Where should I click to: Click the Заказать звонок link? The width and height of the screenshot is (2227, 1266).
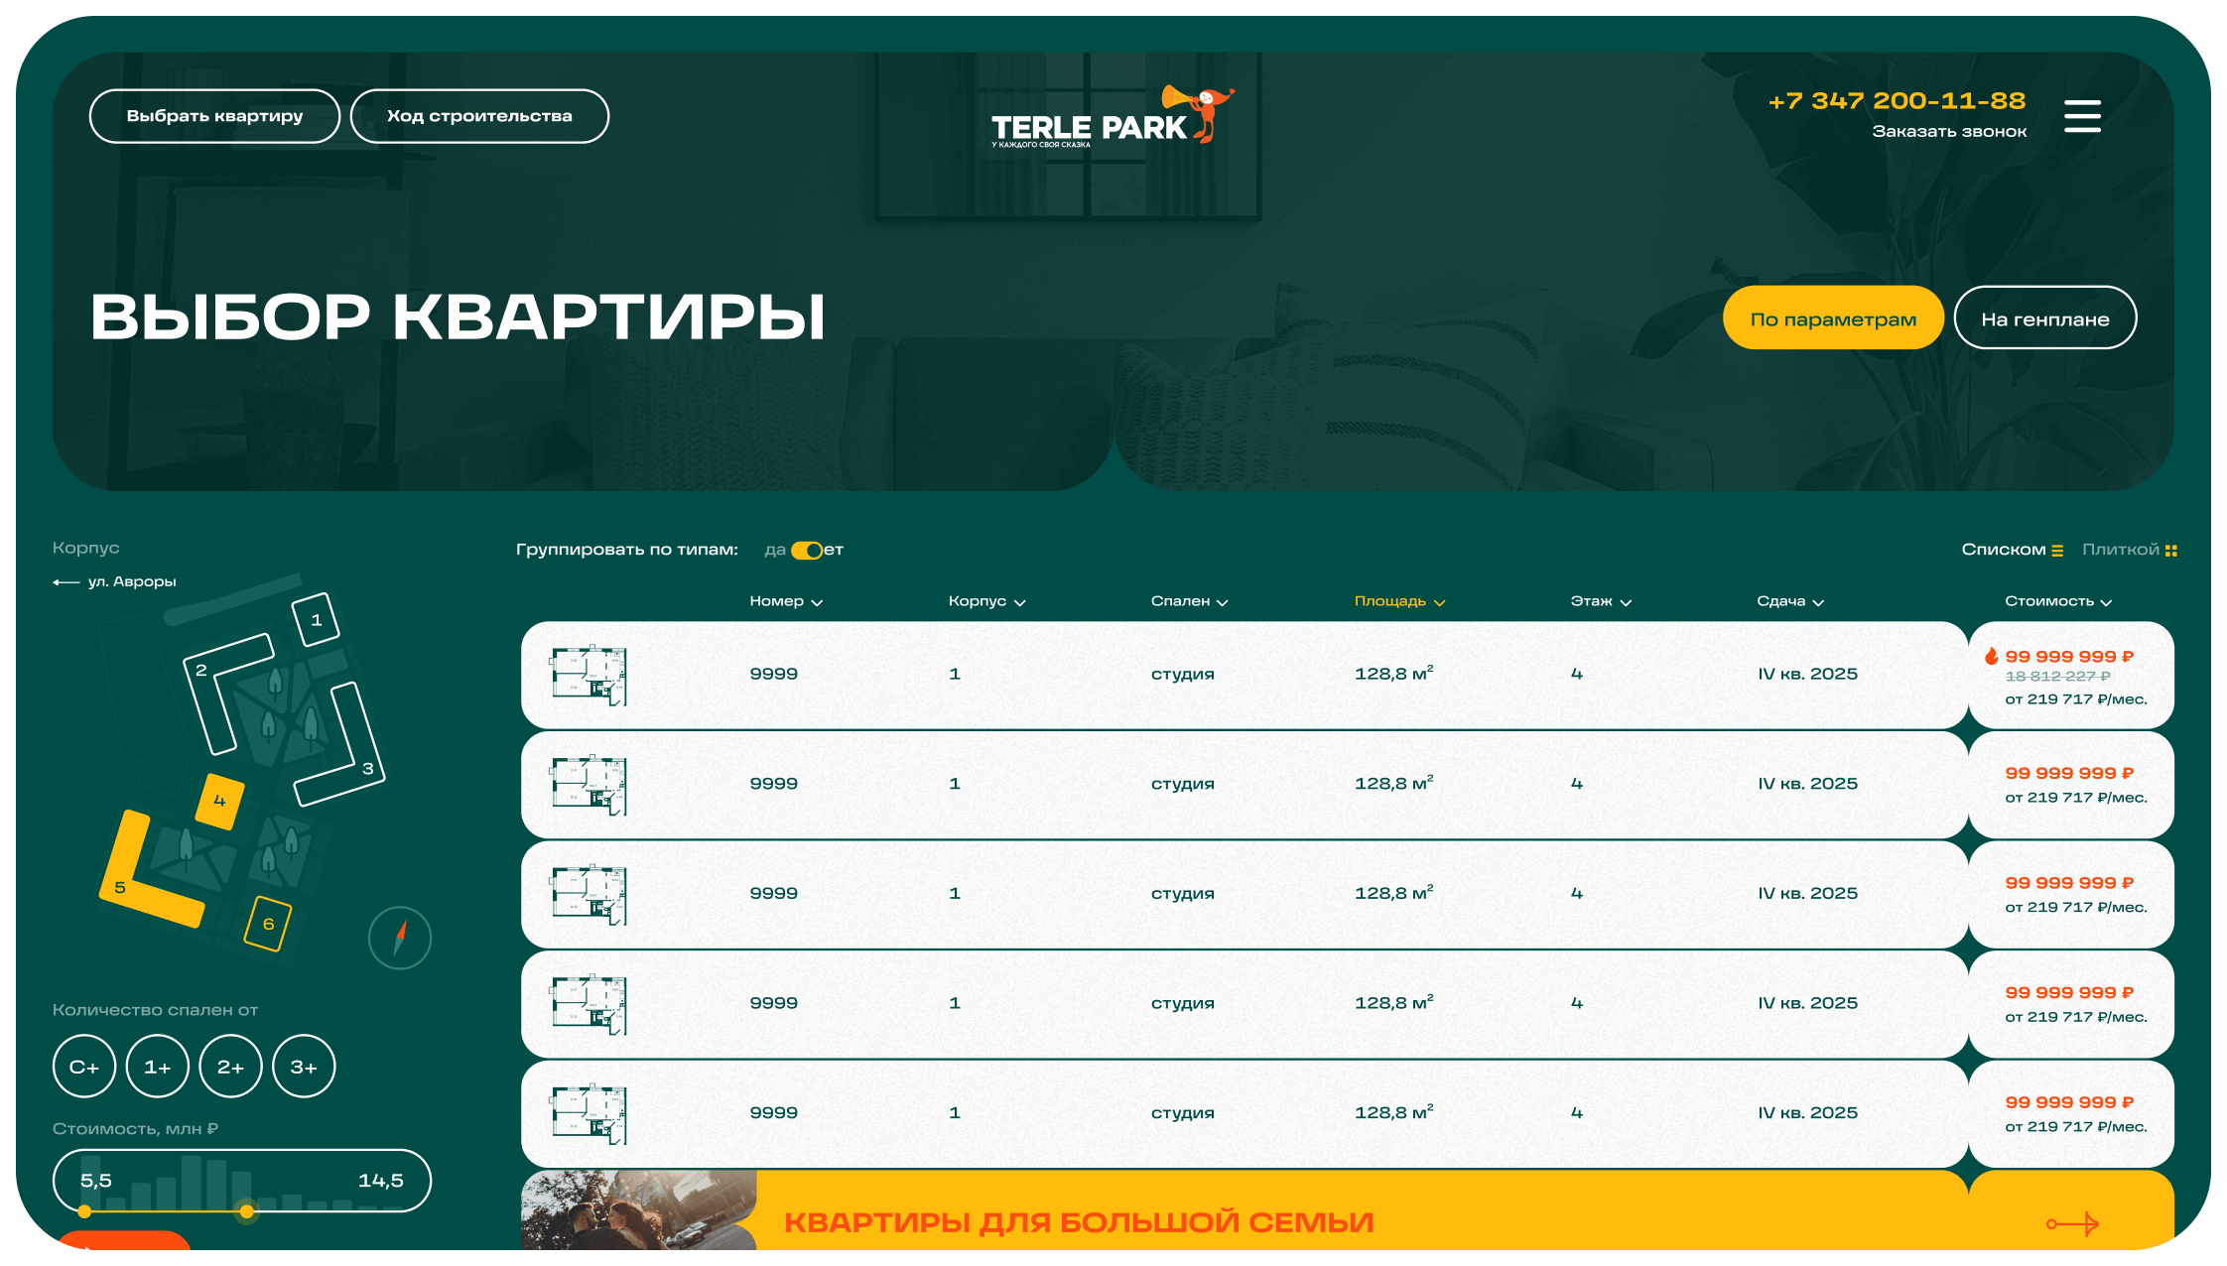coord(1948,131)
